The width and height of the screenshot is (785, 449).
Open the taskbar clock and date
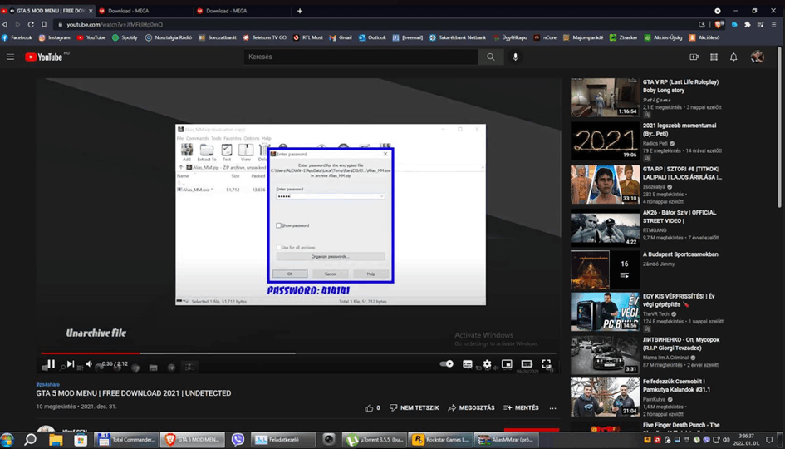point(746,440)
